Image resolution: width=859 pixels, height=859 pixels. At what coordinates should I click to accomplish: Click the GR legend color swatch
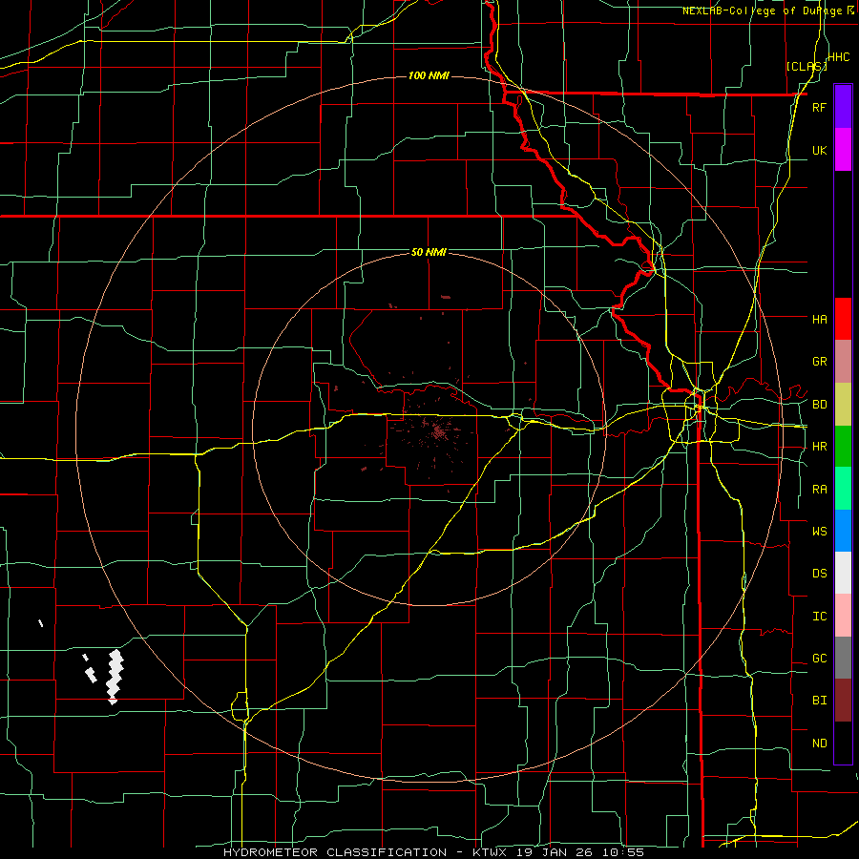[x=843, y=362]
